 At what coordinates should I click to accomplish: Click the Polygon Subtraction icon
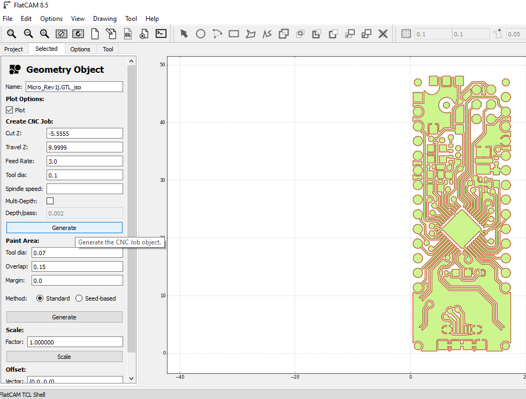point(317,34)
